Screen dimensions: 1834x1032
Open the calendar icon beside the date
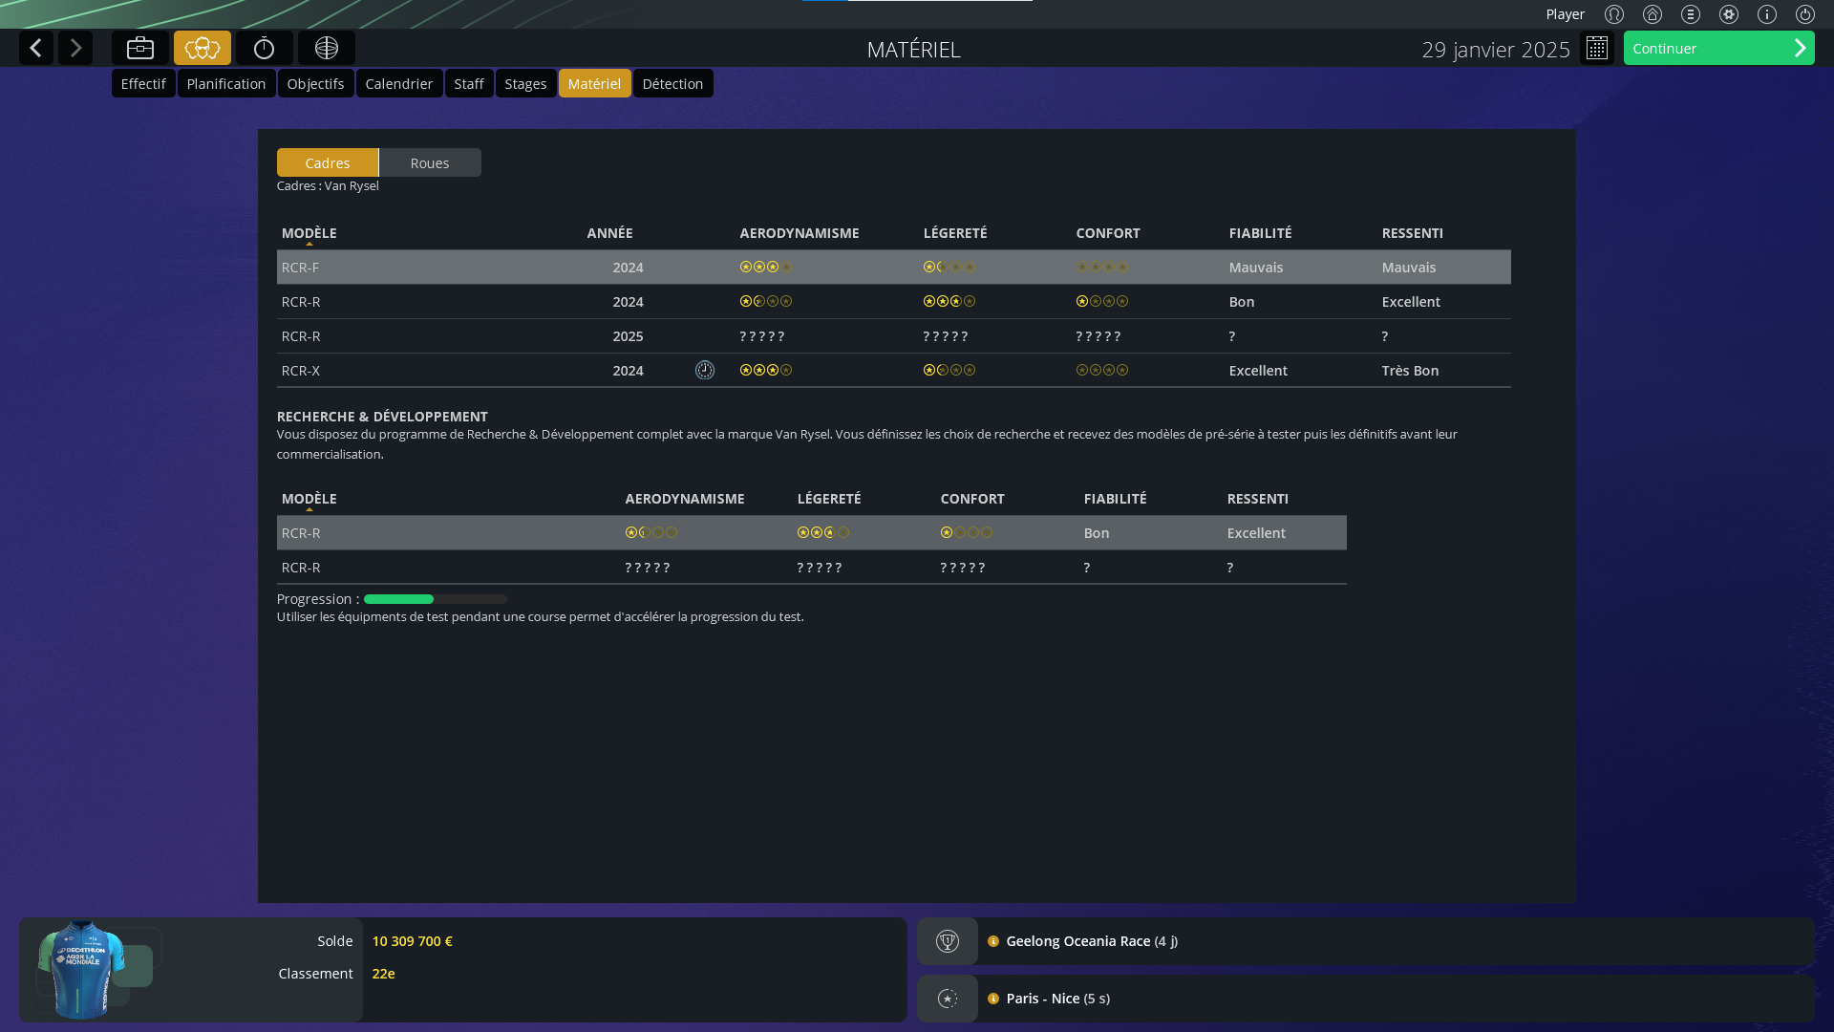[1597, 48]
